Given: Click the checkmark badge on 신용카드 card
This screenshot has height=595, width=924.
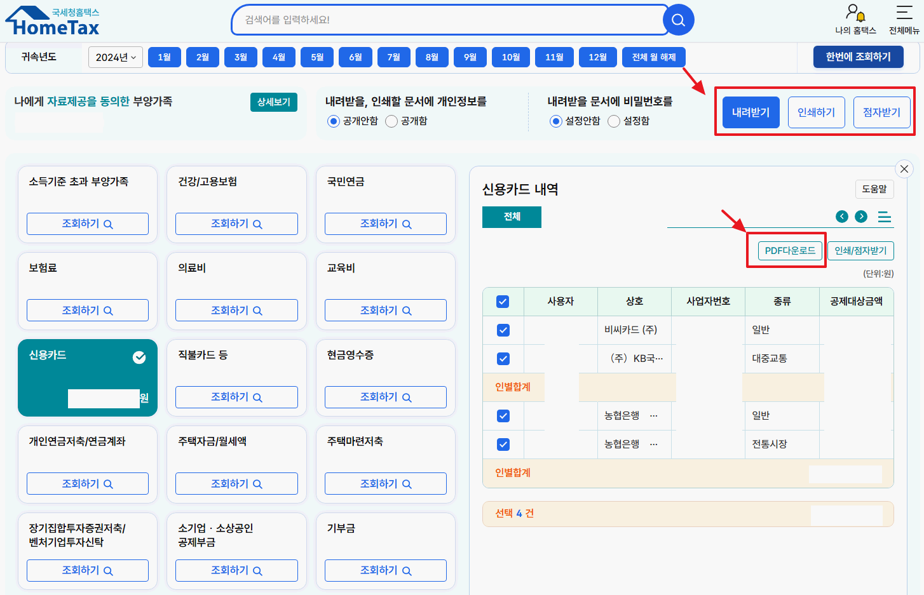Looking at the screenshot, I should 139,357.
